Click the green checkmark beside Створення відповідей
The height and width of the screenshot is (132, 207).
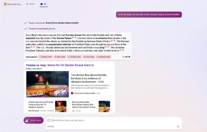(25, 29)
